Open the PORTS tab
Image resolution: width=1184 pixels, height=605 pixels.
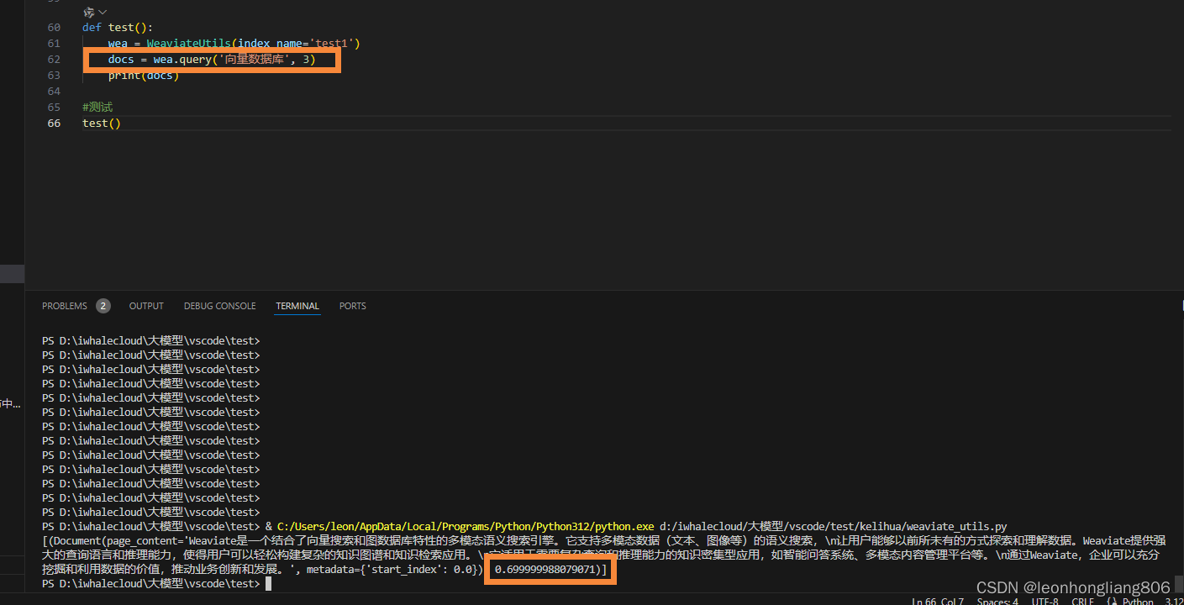point(353,306)
